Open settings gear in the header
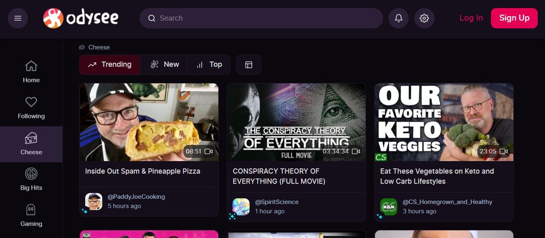The image size is (545, 238). pos(424,18)
